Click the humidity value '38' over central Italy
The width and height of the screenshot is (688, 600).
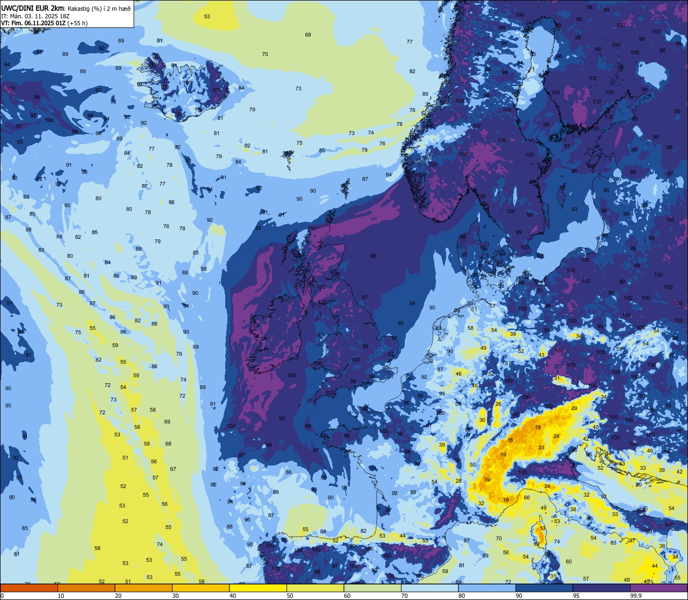(x=573, y=509)
